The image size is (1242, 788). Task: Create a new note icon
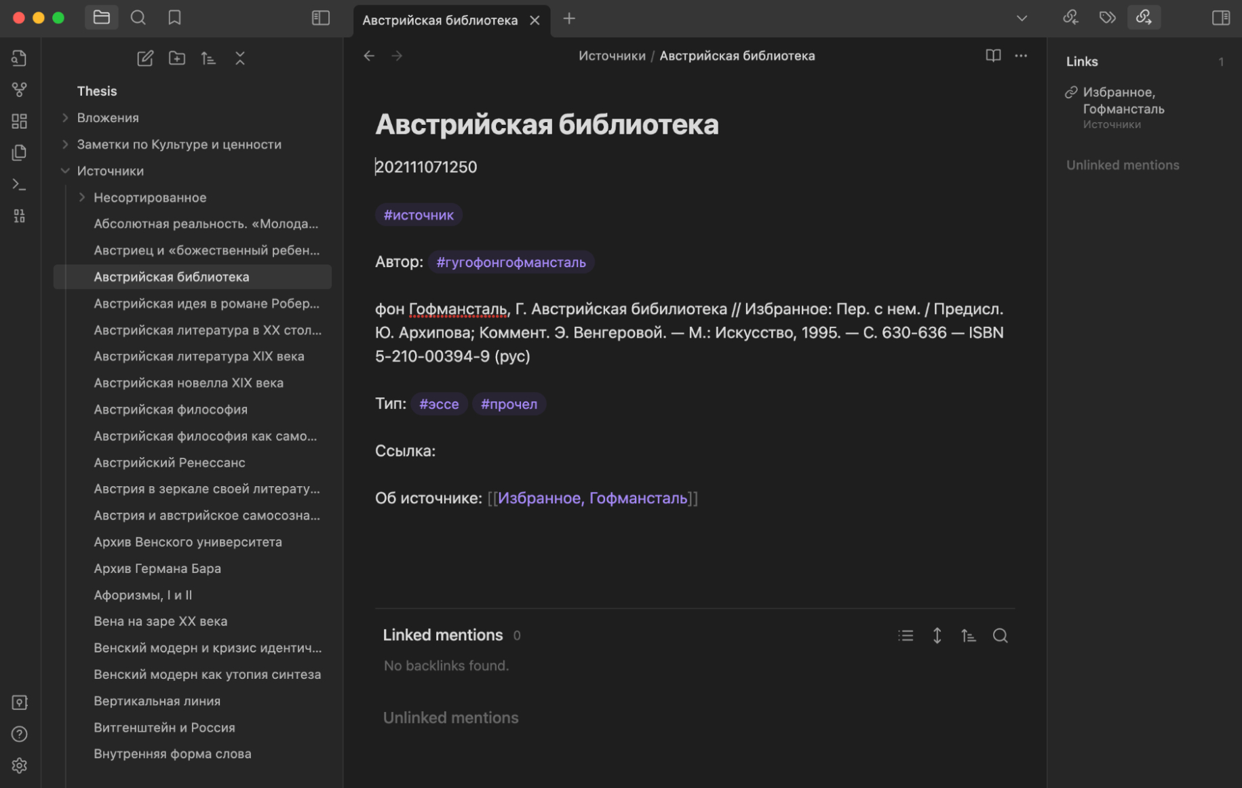pos(145,58)
